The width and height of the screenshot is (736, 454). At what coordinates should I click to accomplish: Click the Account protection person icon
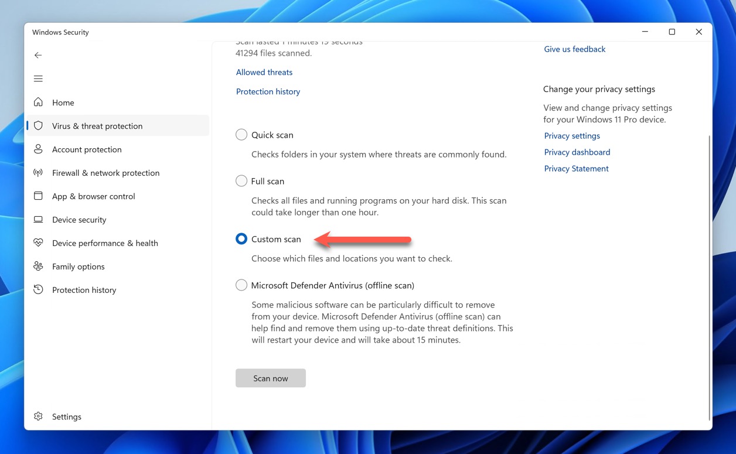point(38,149)
